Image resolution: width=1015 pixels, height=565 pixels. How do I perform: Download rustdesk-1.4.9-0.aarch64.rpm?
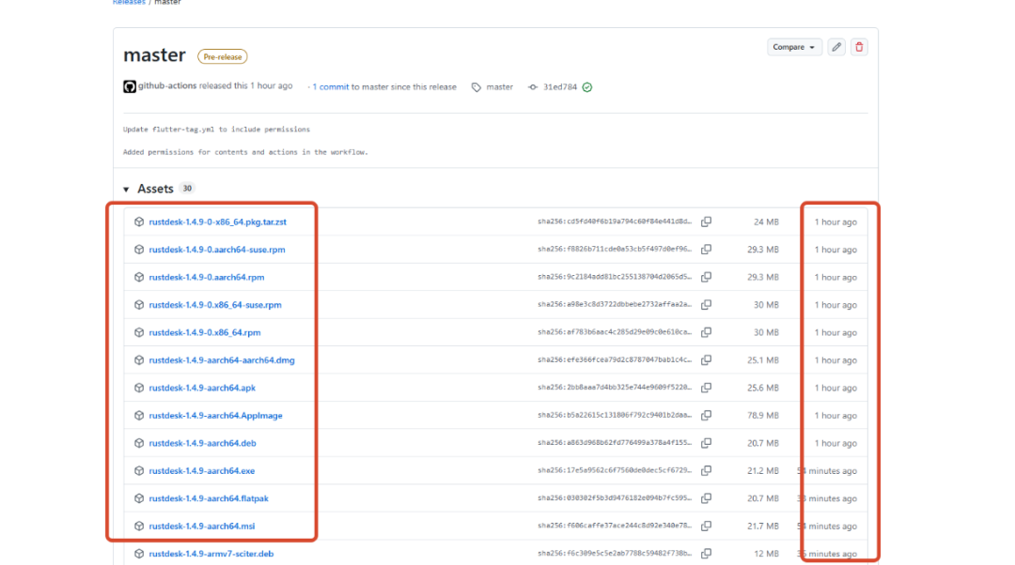(207, 277)
